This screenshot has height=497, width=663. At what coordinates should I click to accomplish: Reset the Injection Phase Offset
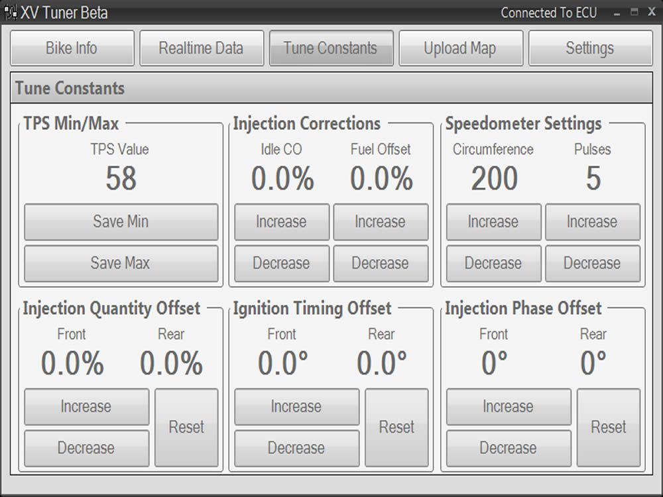tap(608, 427)
